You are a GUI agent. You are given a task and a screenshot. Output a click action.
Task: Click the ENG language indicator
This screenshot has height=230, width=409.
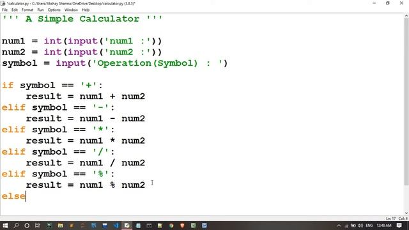pos(369,226)
